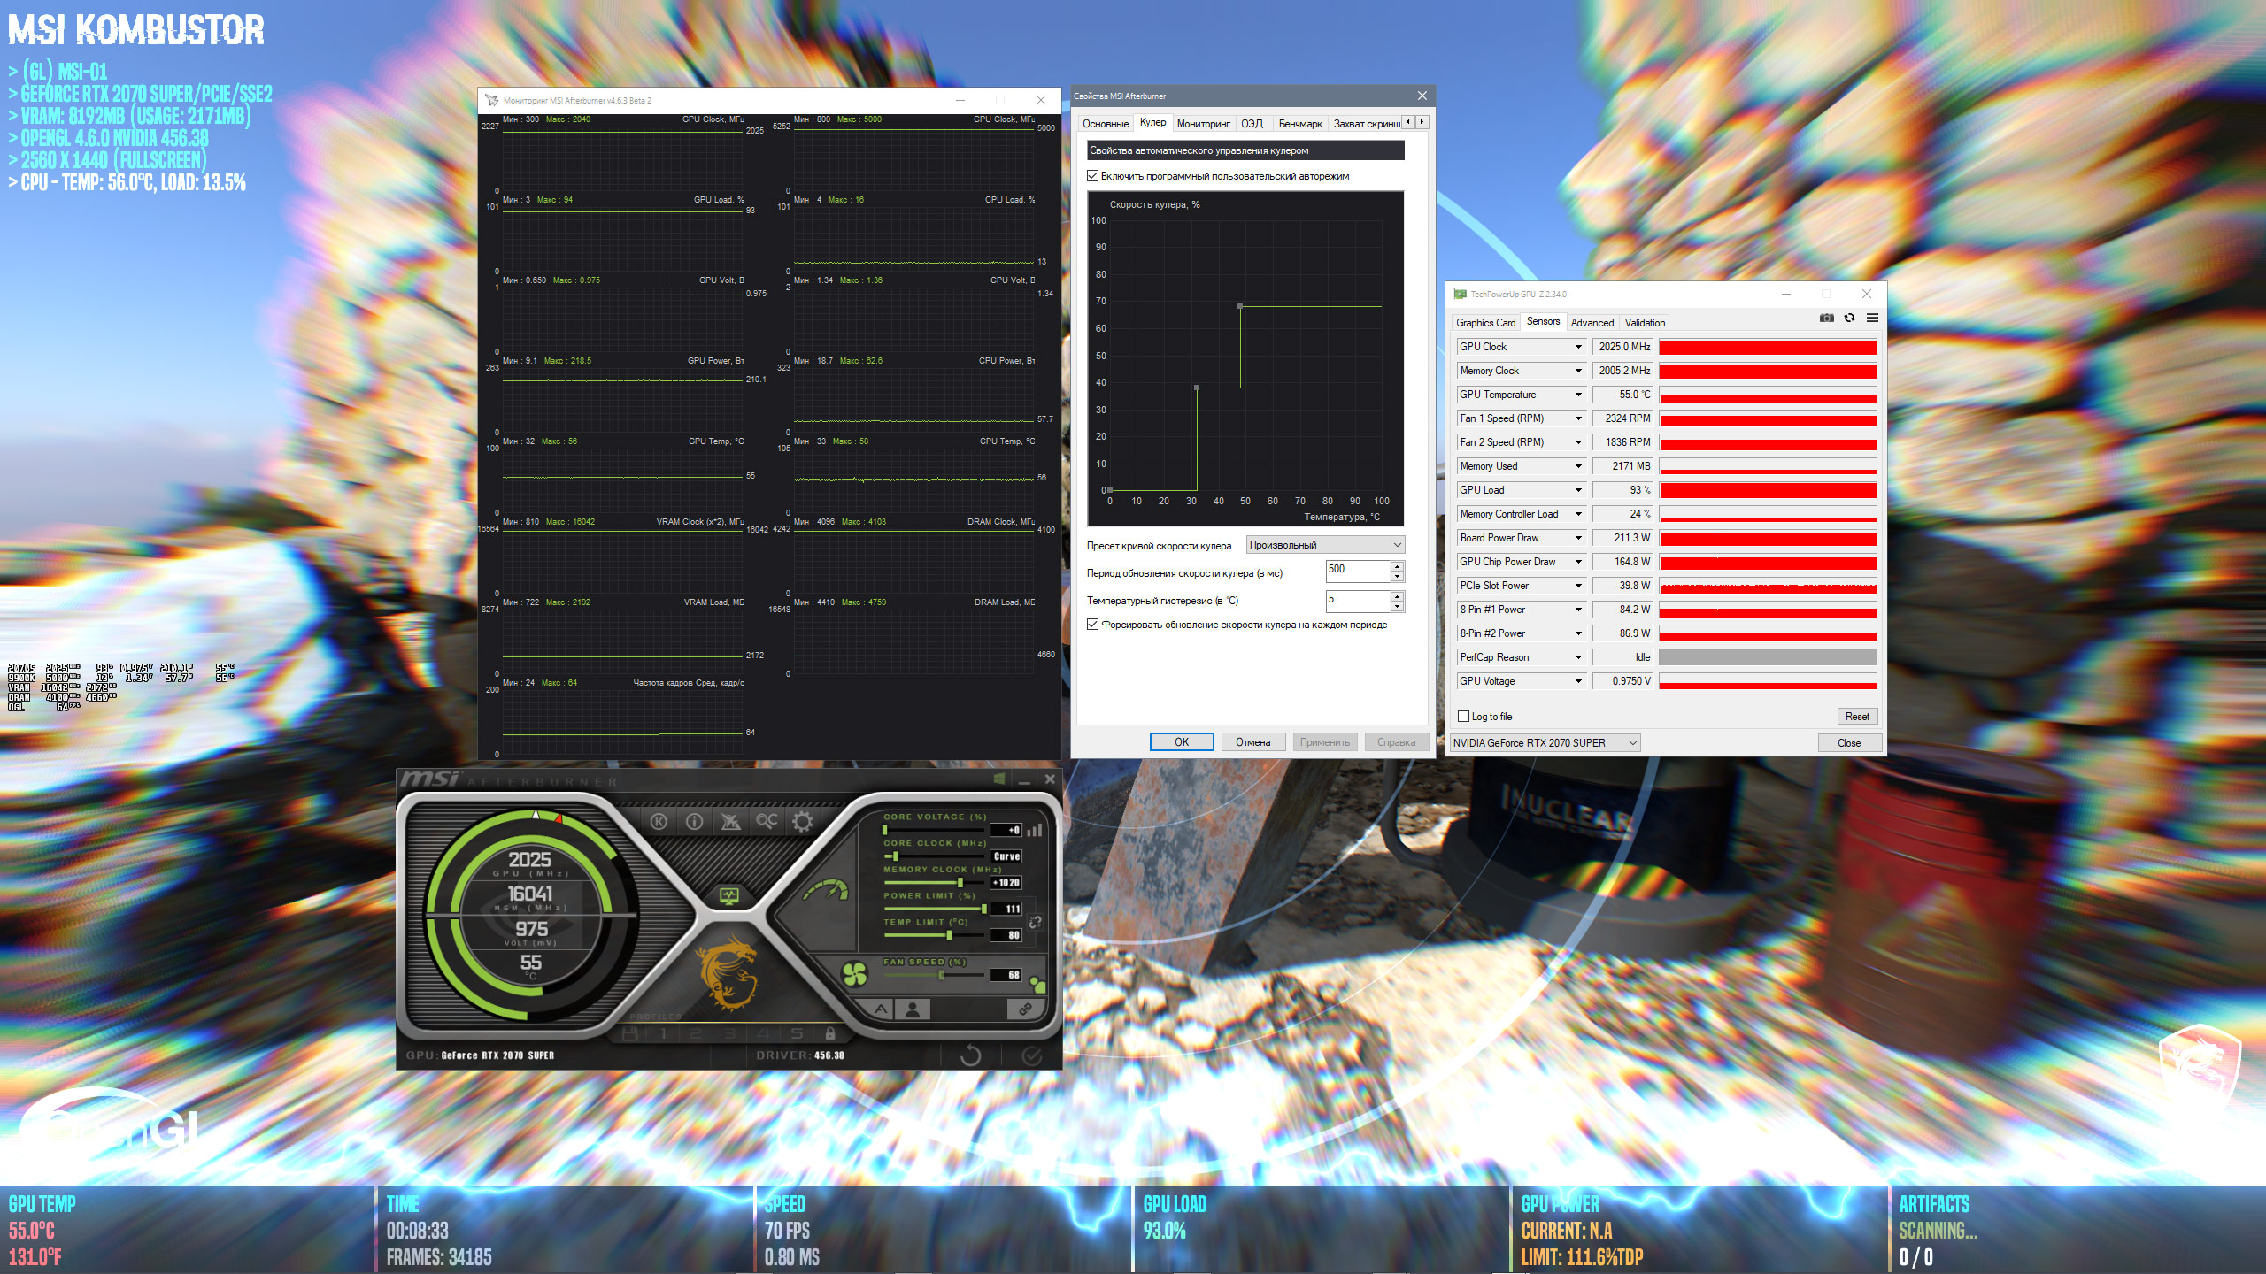
Task: Adjust the Power Limit slider
Action: tap(983, 909)
